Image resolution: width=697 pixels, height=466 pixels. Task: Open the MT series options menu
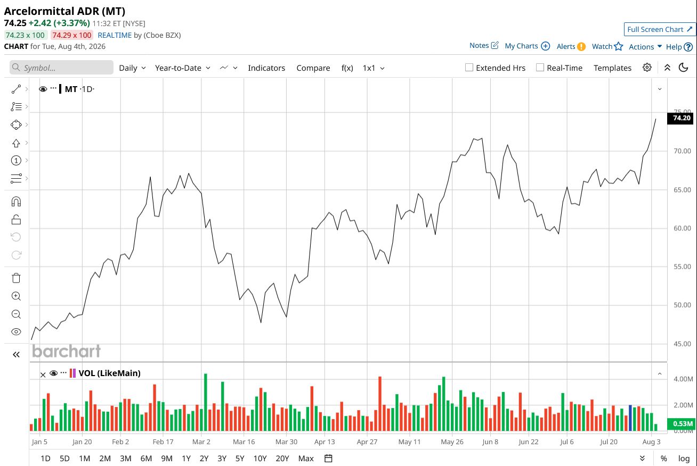pyautogui.click(x=53, y=88)
